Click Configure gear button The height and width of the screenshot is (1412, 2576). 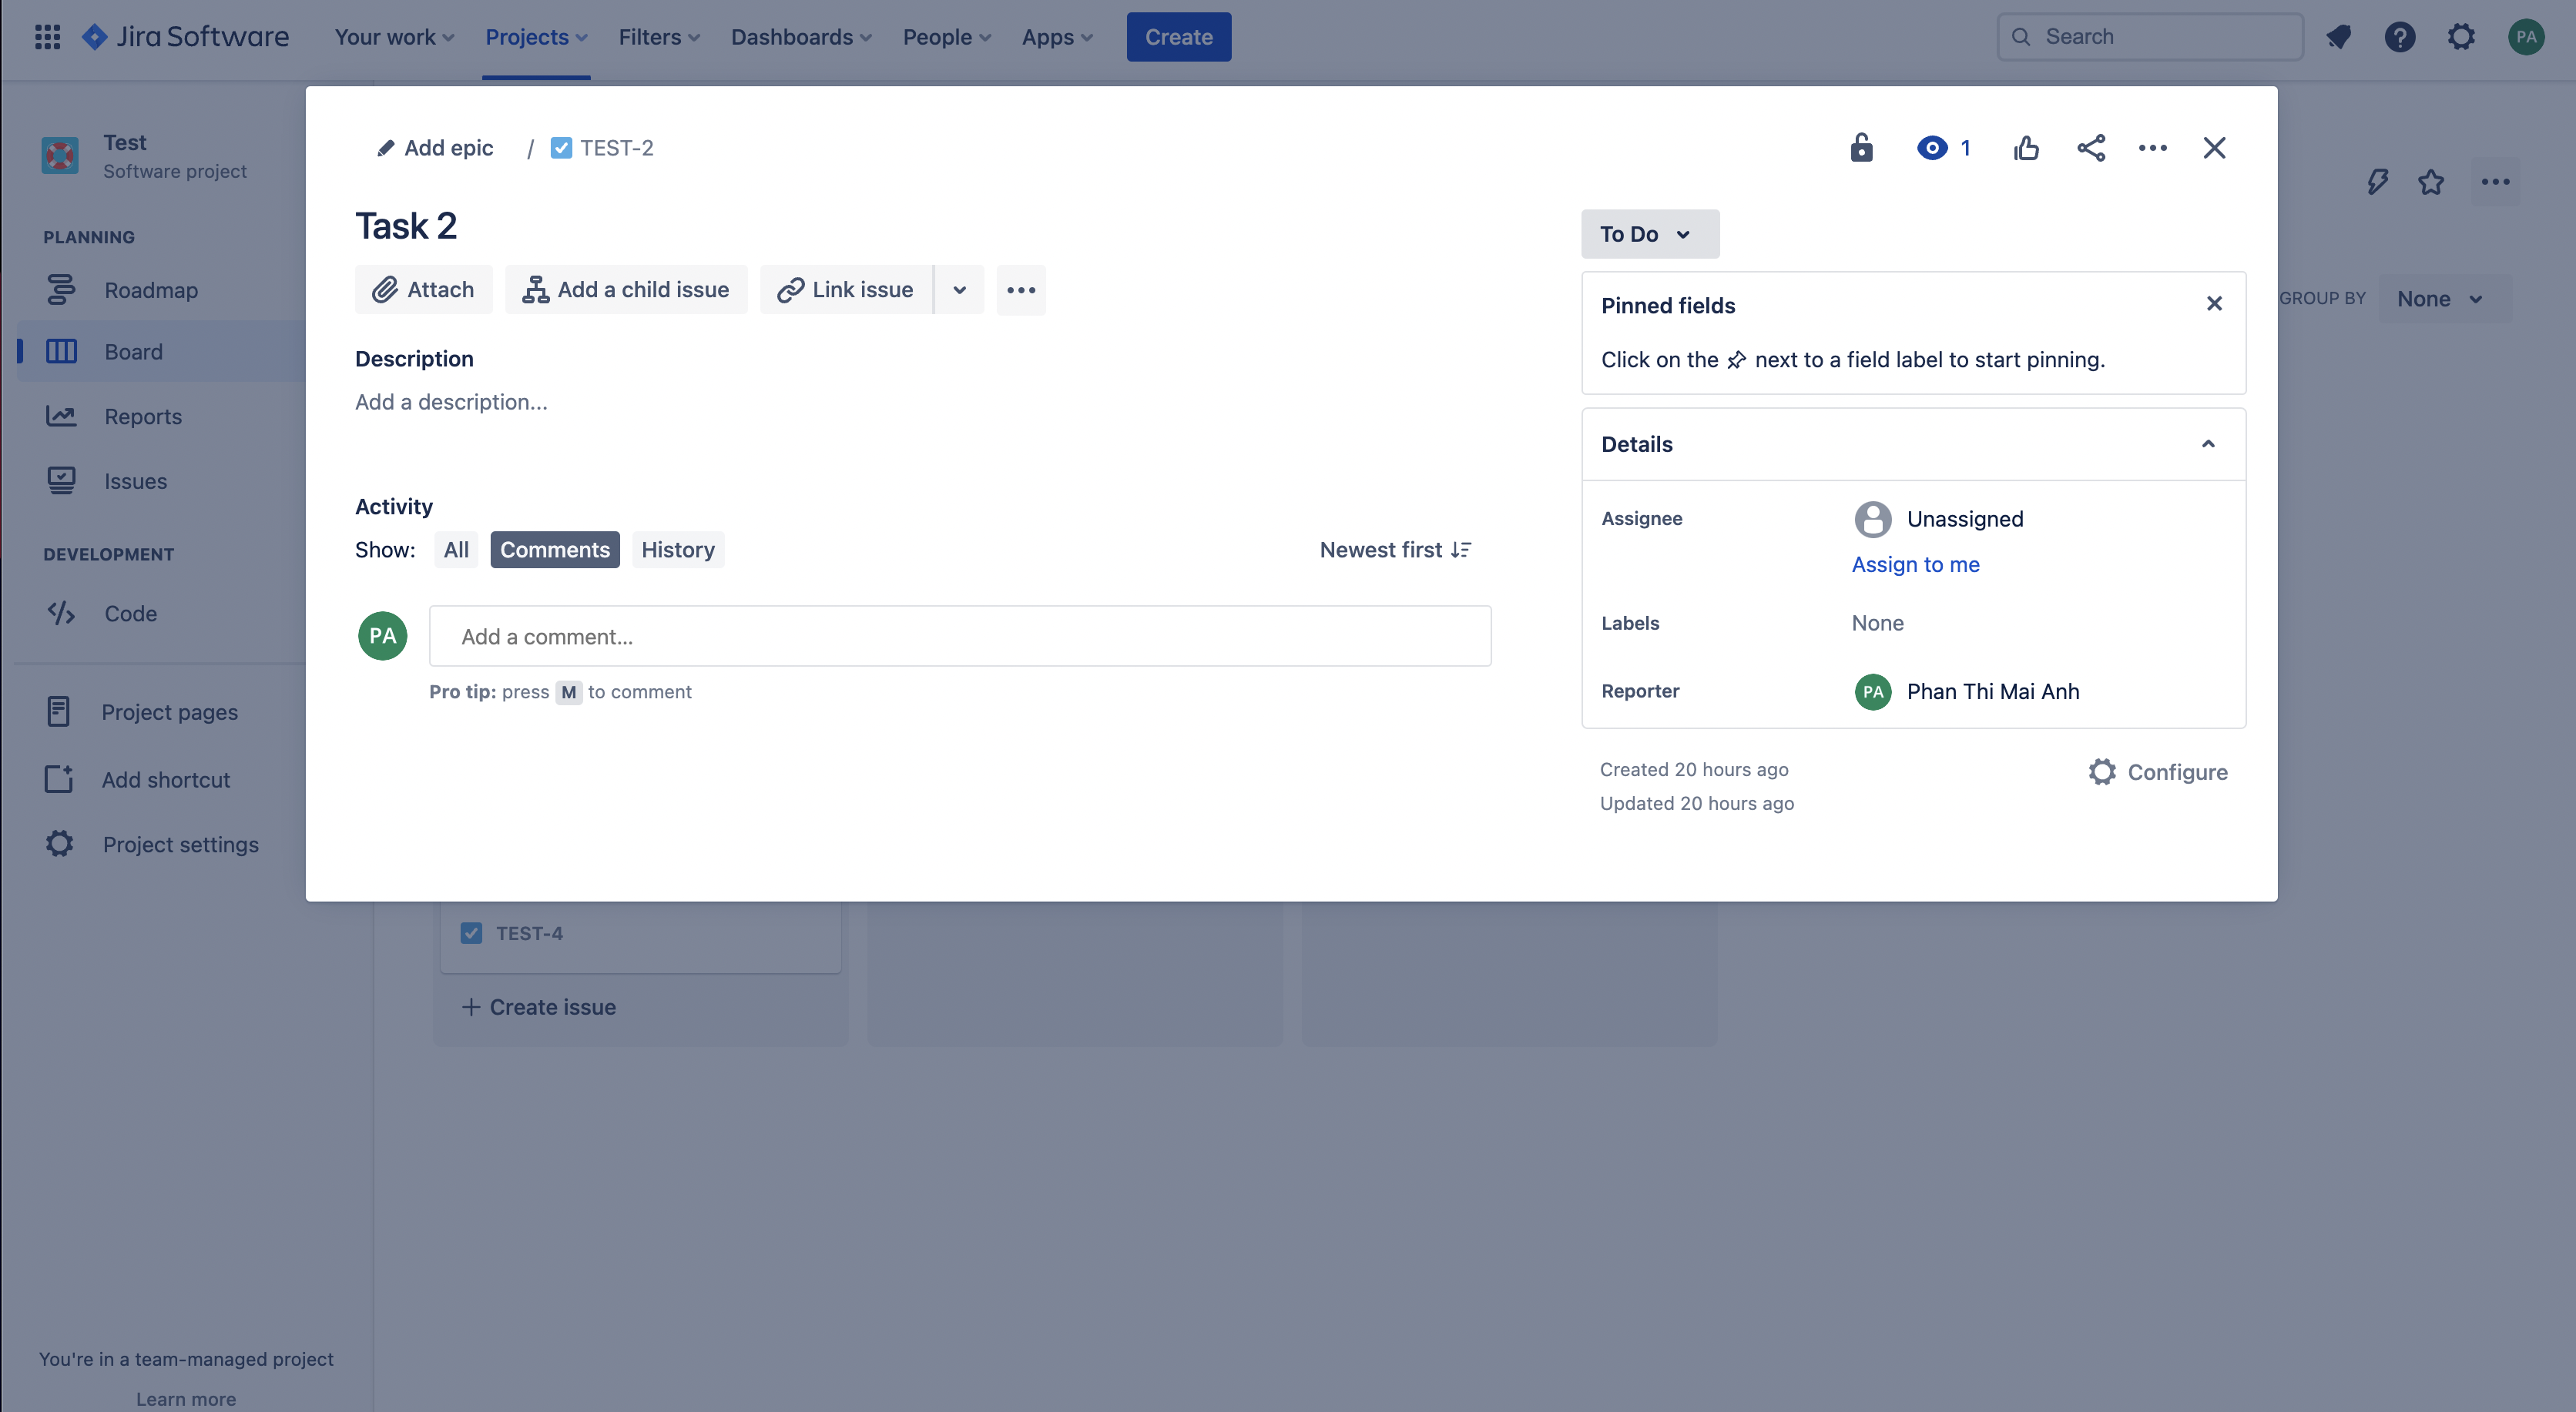[x=2157, y=771]
